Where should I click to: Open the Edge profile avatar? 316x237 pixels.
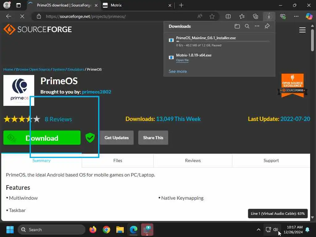coord(7,5)
